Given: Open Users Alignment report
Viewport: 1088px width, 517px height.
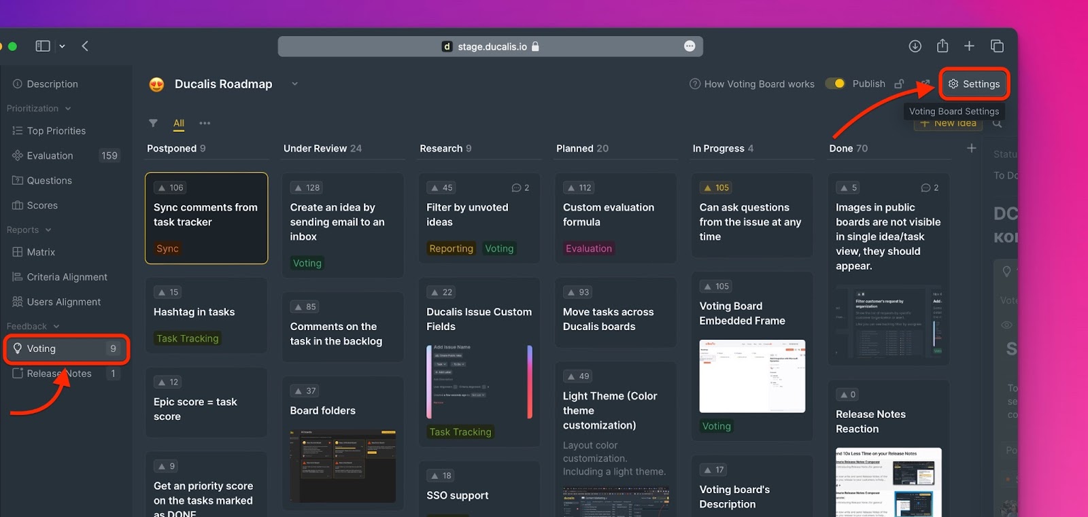Looking at the screenshot, I should [x=56, y=302].
